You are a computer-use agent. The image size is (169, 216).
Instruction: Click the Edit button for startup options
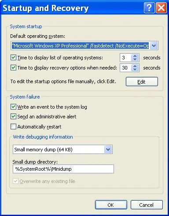142,81
